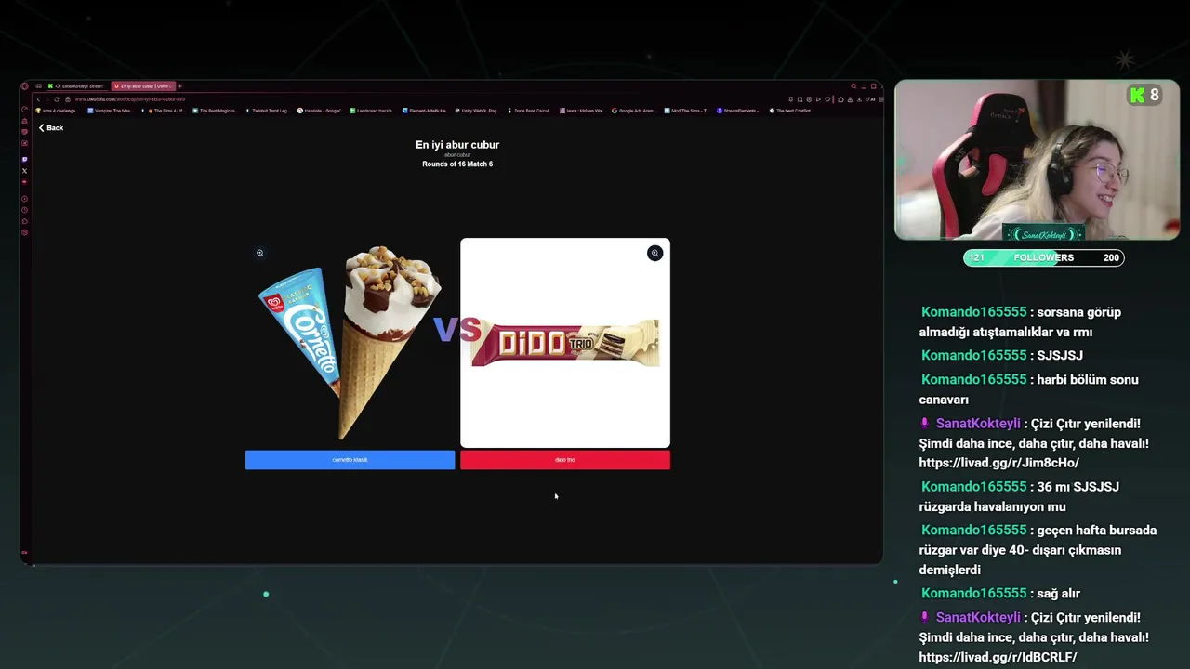Screen dimensions: 1190x669
Task: Click the Kick logo on webcam overlay
Action: click(1137, 95)
